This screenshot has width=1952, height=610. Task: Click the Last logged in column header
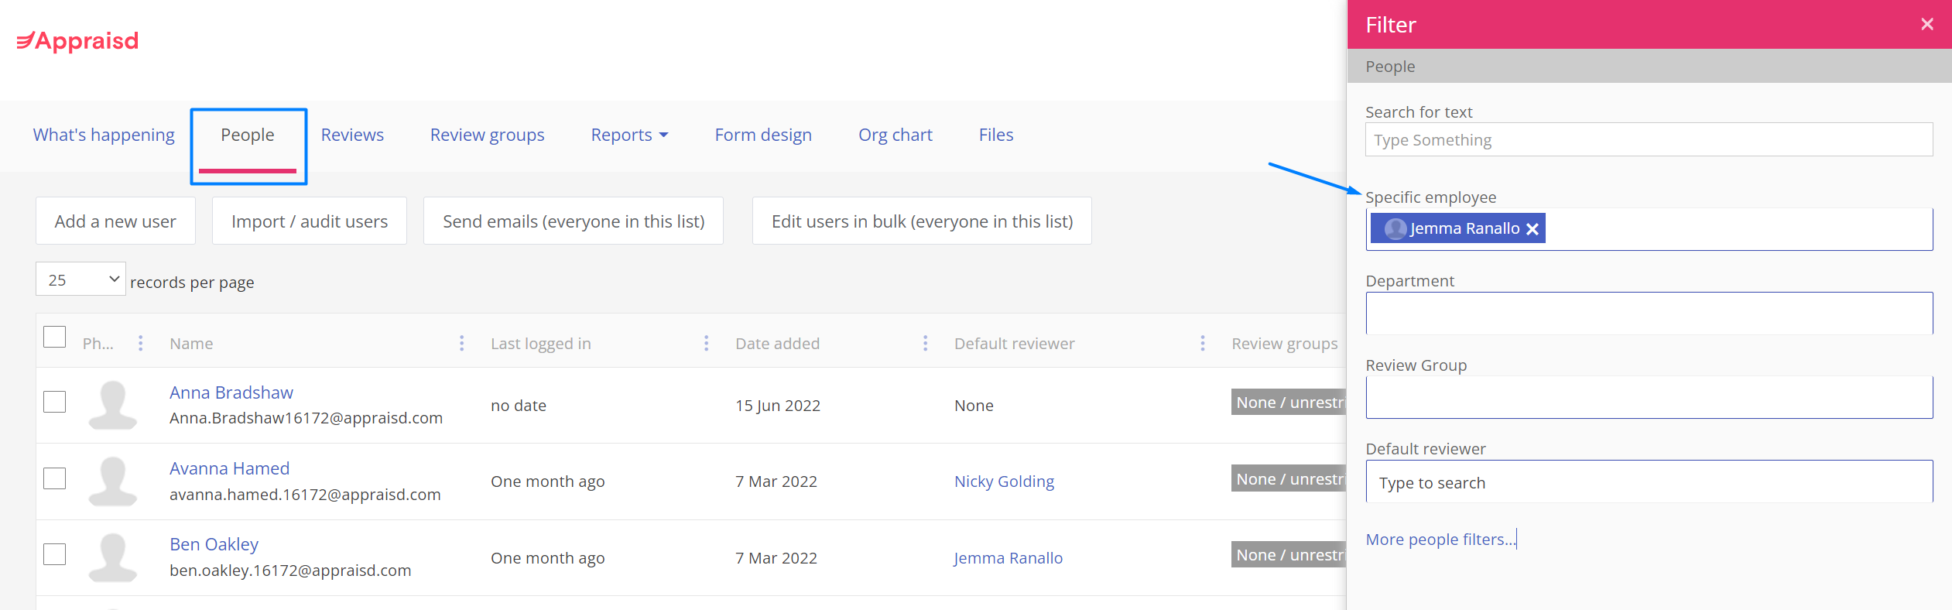point(540,343)
